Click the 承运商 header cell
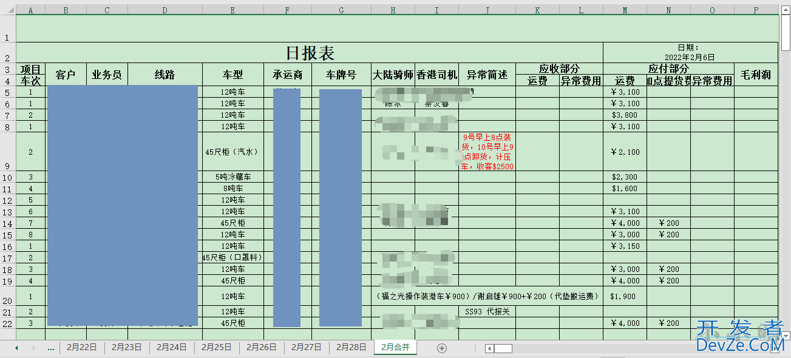The width and height of the screenshot is (791, 358). coord(288,75)
